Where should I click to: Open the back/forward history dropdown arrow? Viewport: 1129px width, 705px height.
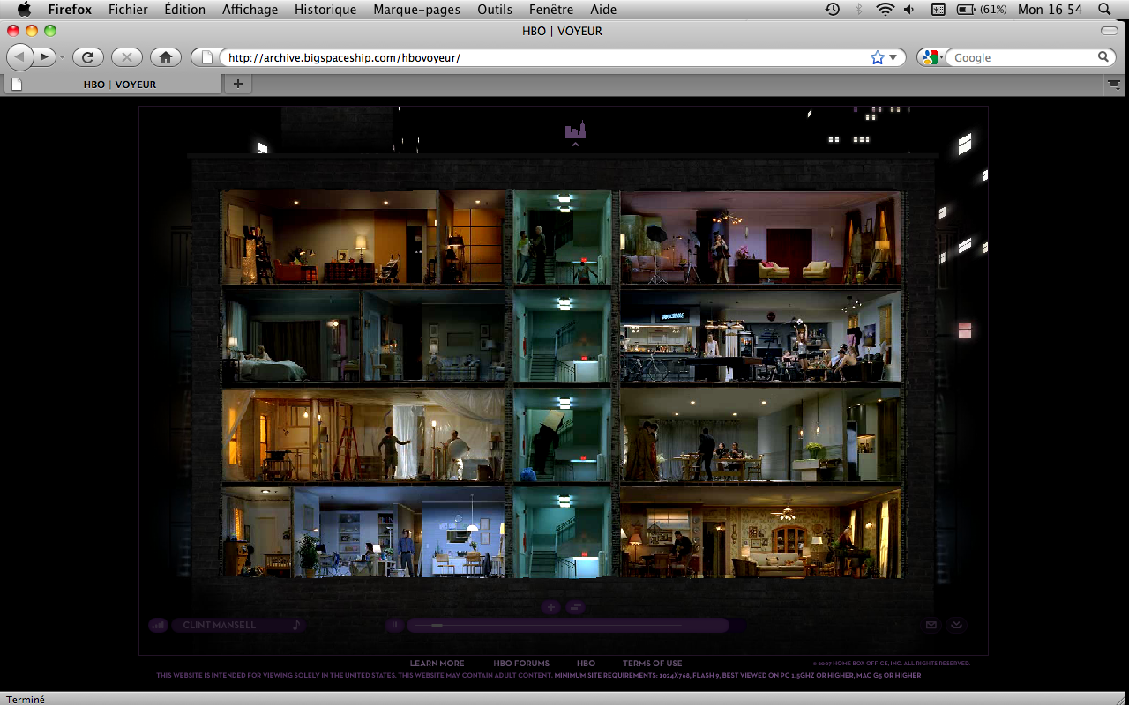click(62, 57)
